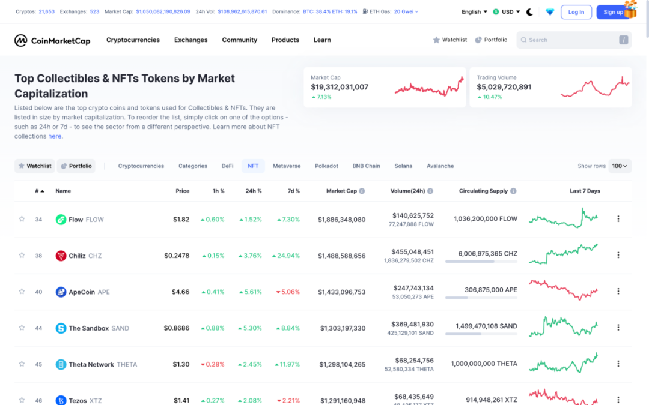Star Tezos to add to watchlist
The width and height of the screenshot is (649, 405).
(22, 400)
